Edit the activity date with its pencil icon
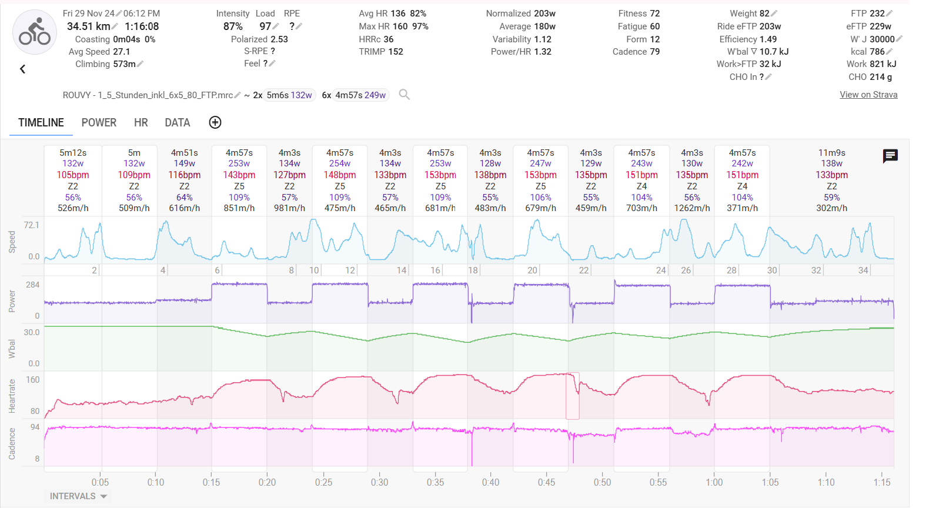This screenshot has height=508, width=936. click(x=119, y=14)
